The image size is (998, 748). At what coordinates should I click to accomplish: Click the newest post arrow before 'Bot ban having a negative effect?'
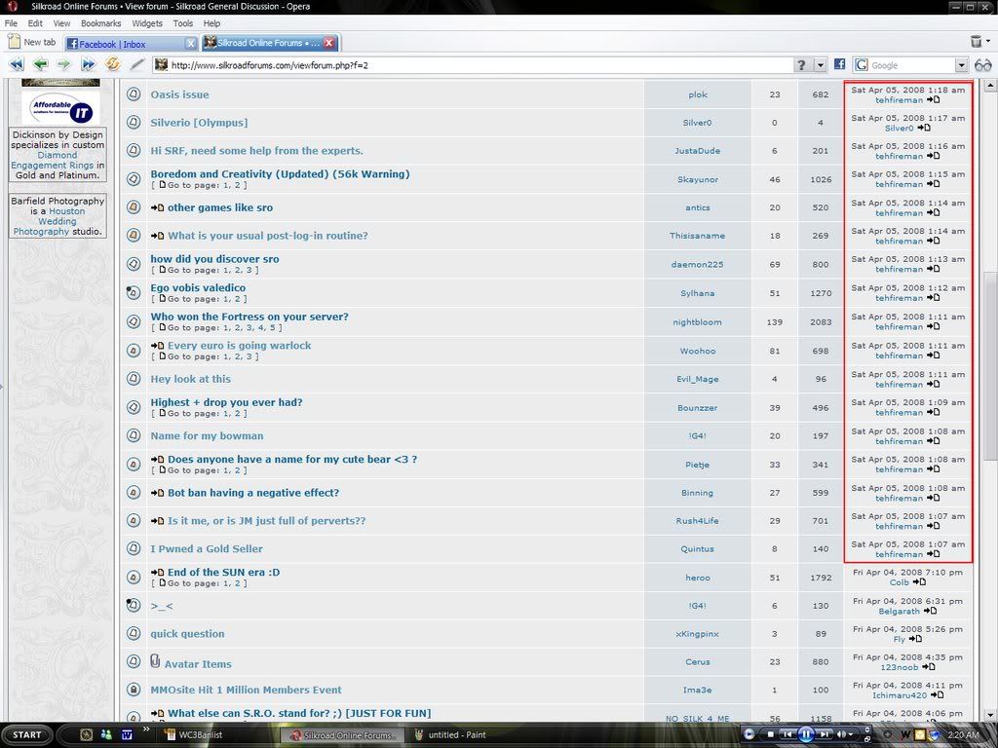[157, 492]
